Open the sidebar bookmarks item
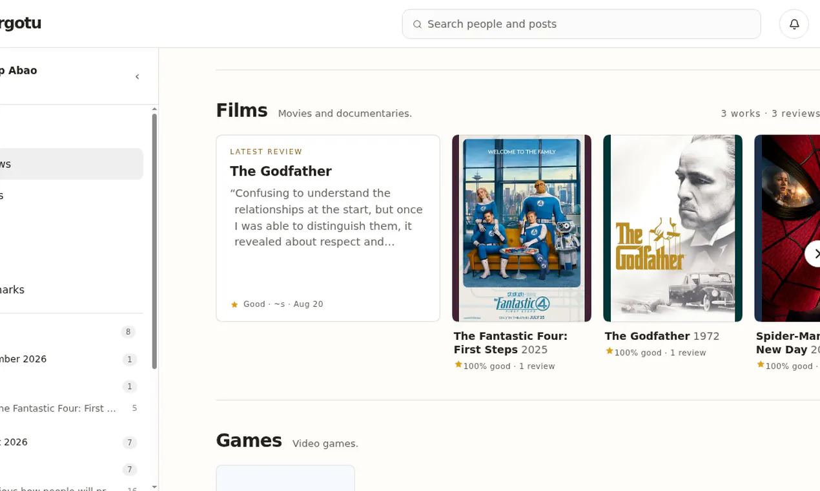 71,289
